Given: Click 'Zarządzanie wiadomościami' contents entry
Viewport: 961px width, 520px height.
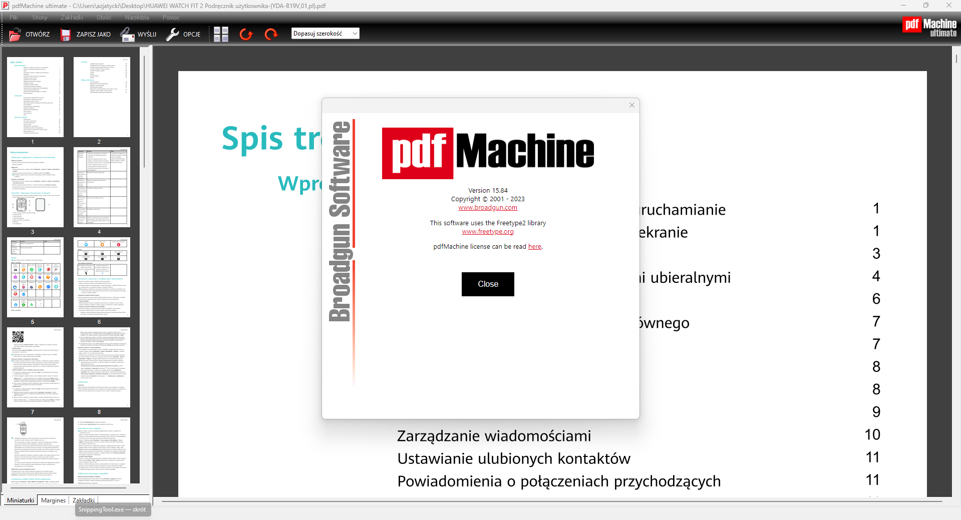Looking at the screenshot, I should coord(494,436).
